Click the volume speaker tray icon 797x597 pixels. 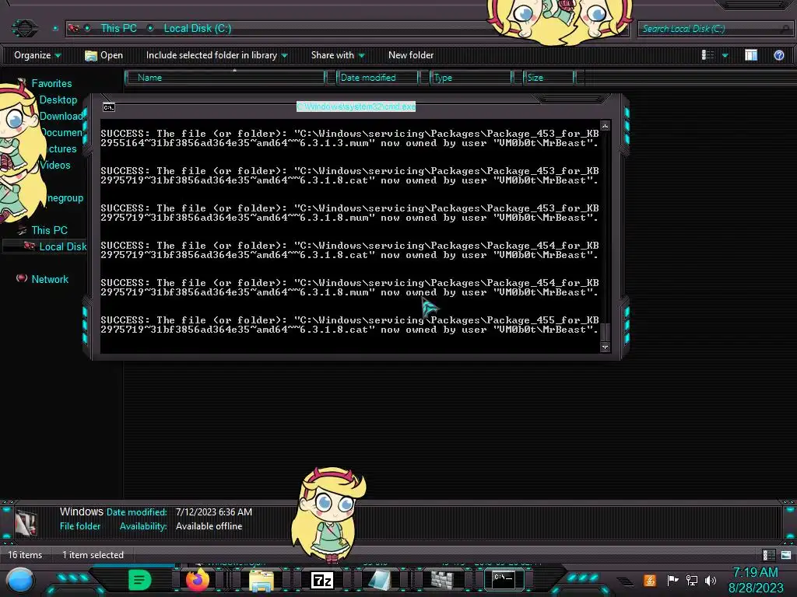[711, 580]
